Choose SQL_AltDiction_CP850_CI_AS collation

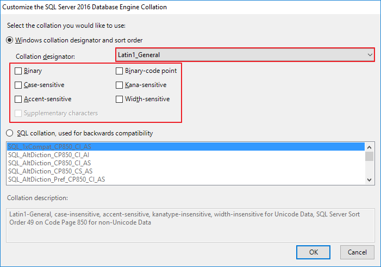tap(186, 163)
